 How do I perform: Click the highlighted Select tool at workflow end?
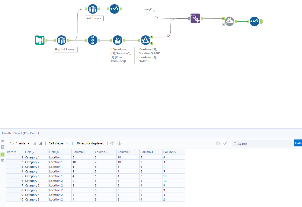[x=254, y=21]
